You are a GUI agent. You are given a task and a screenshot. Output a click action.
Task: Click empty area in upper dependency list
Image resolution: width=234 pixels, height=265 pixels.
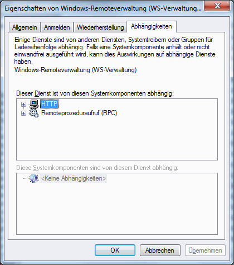coord(117,140)
